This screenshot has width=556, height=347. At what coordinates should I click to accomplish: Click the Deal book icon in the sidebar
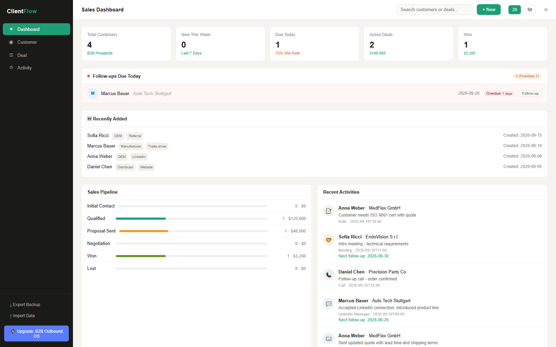click(11, 55)
